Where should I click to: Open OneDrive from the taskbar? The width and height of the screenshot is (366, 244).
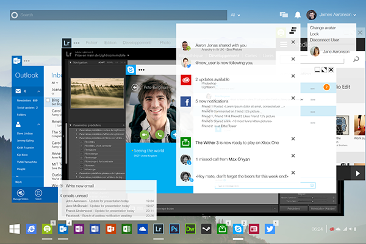pos(142,229)
